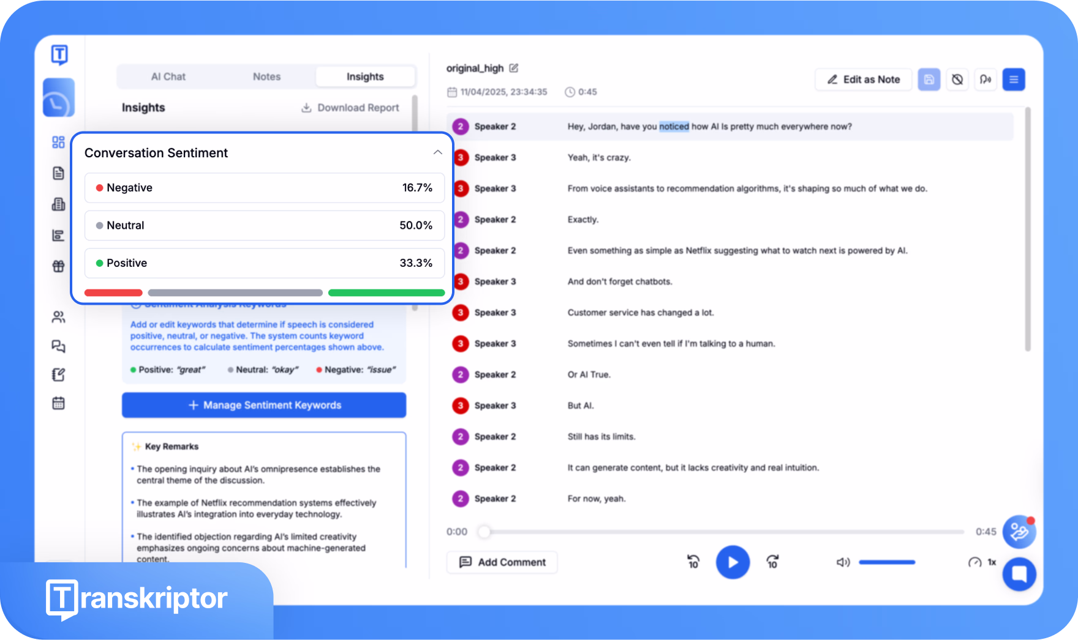The image size is (1078, 640).
Task: Click the green positive sentiment bar
Action: click(x=386, y=292)
